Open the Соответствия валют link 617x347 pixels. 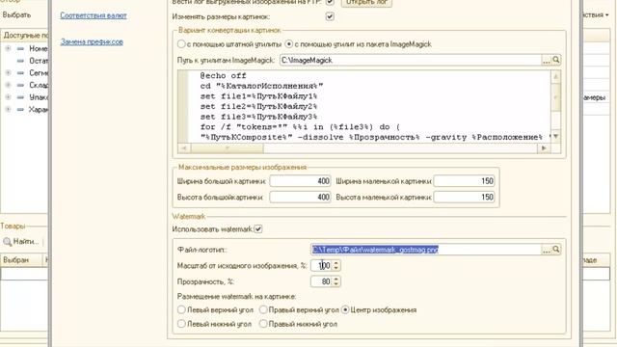[94, 15]
